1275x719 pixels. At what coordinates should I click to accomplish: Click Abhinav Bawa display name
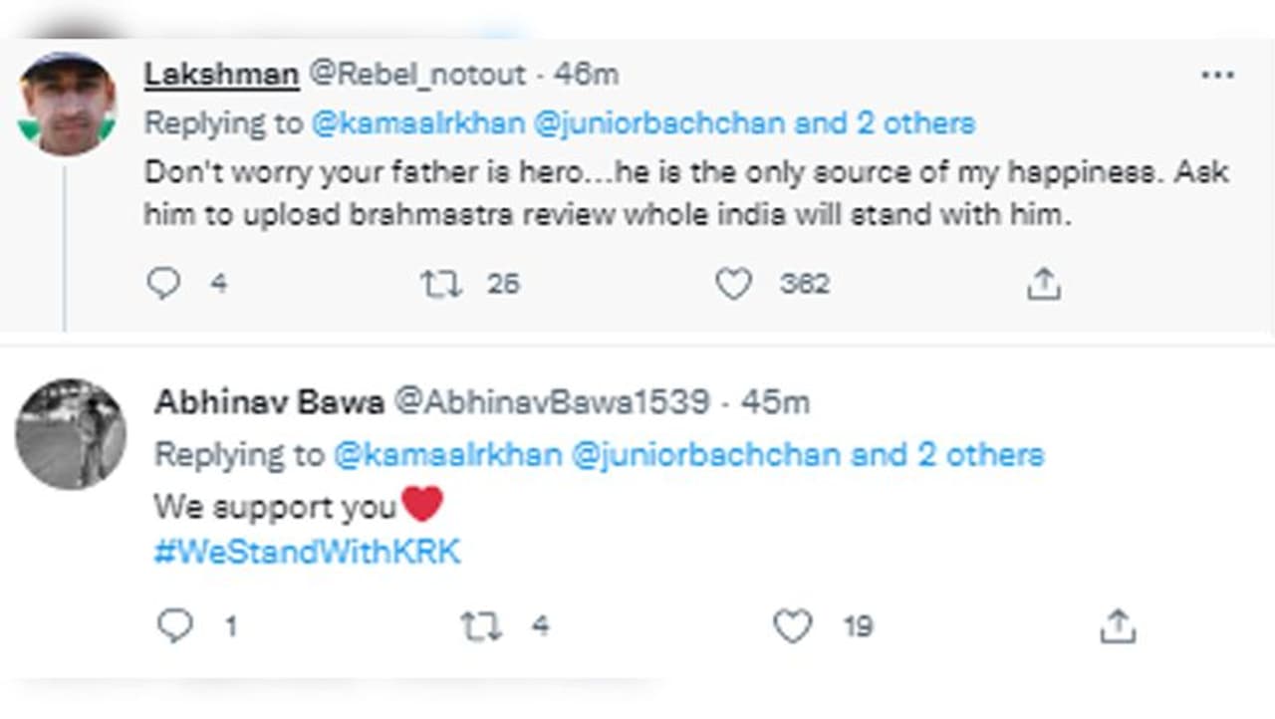269,402
